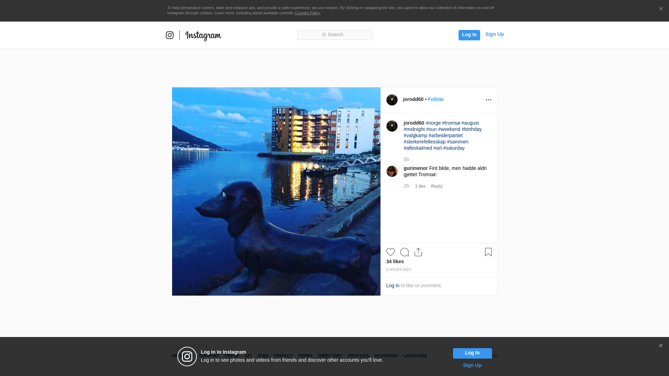The width and height of the screenshot is (669, 376).
Task: Click the share post icon
Action: coord(418,252)
